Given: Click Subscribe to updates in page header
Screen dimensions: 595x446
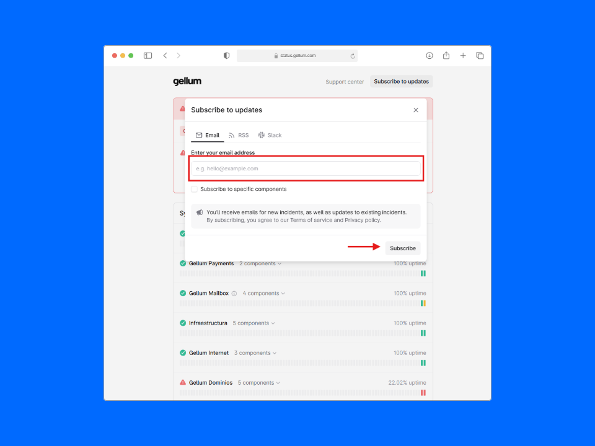Looking at the screenshot, I should click(401, 82).
